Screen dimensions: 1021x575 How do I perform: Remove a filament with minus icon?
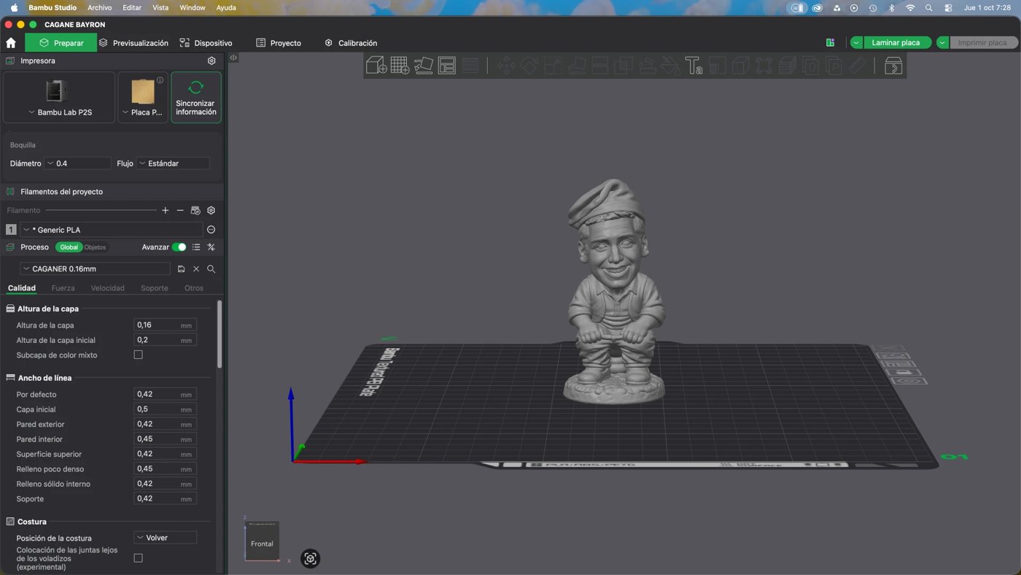pyautogui.click(x=180, y=210)
